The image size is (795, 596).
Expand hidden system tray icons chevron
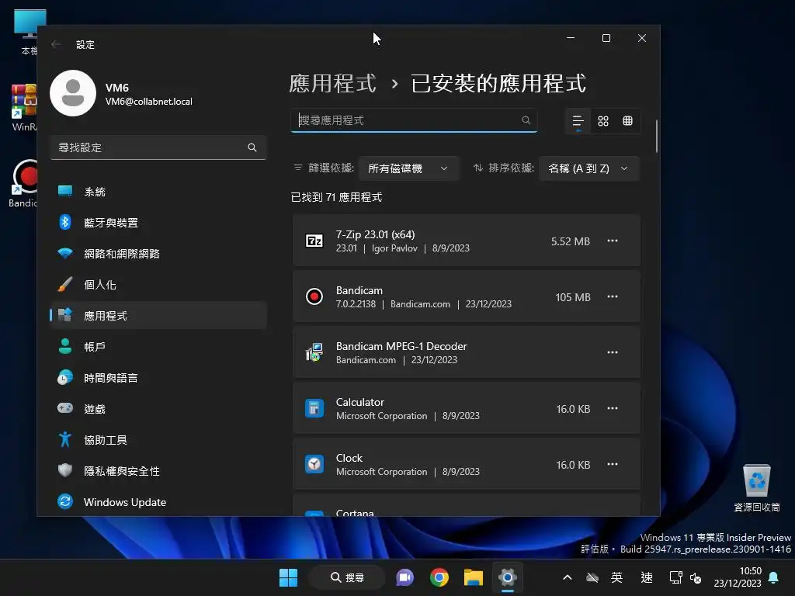568,577
